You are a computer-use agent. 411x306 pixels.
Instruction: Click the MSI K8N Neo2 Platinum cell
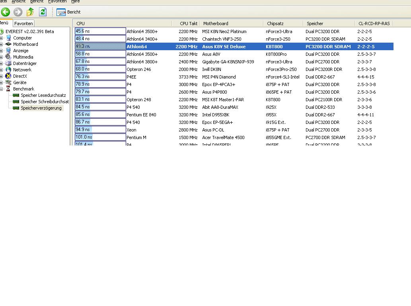pos(224,31)
